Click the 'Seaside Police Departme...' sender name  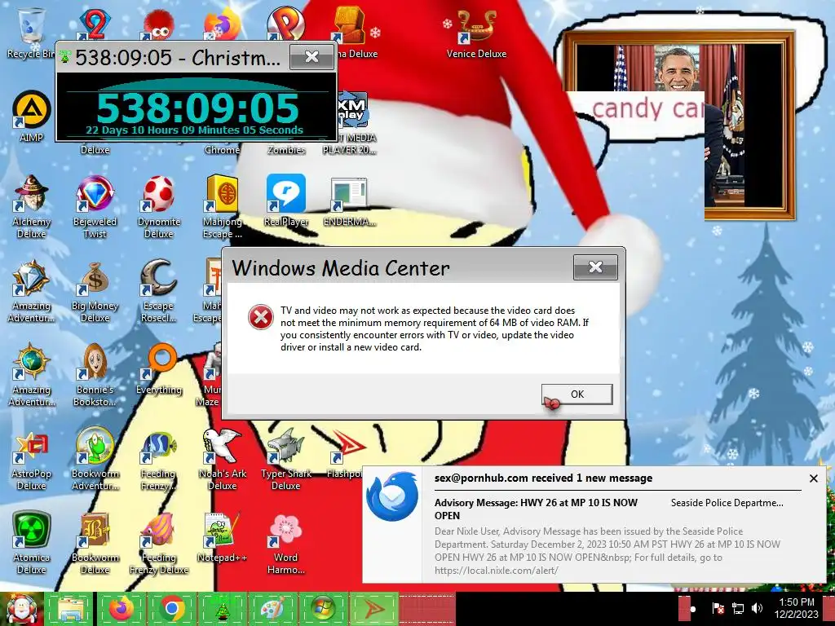click(727, 503)
